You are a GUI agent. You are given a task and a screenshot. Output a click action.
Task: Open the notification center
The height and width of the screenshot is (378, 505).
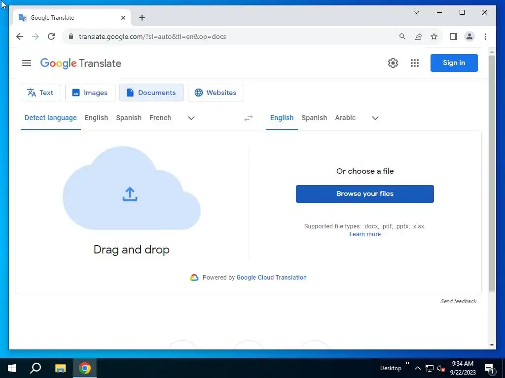click(x=489, y=368)
